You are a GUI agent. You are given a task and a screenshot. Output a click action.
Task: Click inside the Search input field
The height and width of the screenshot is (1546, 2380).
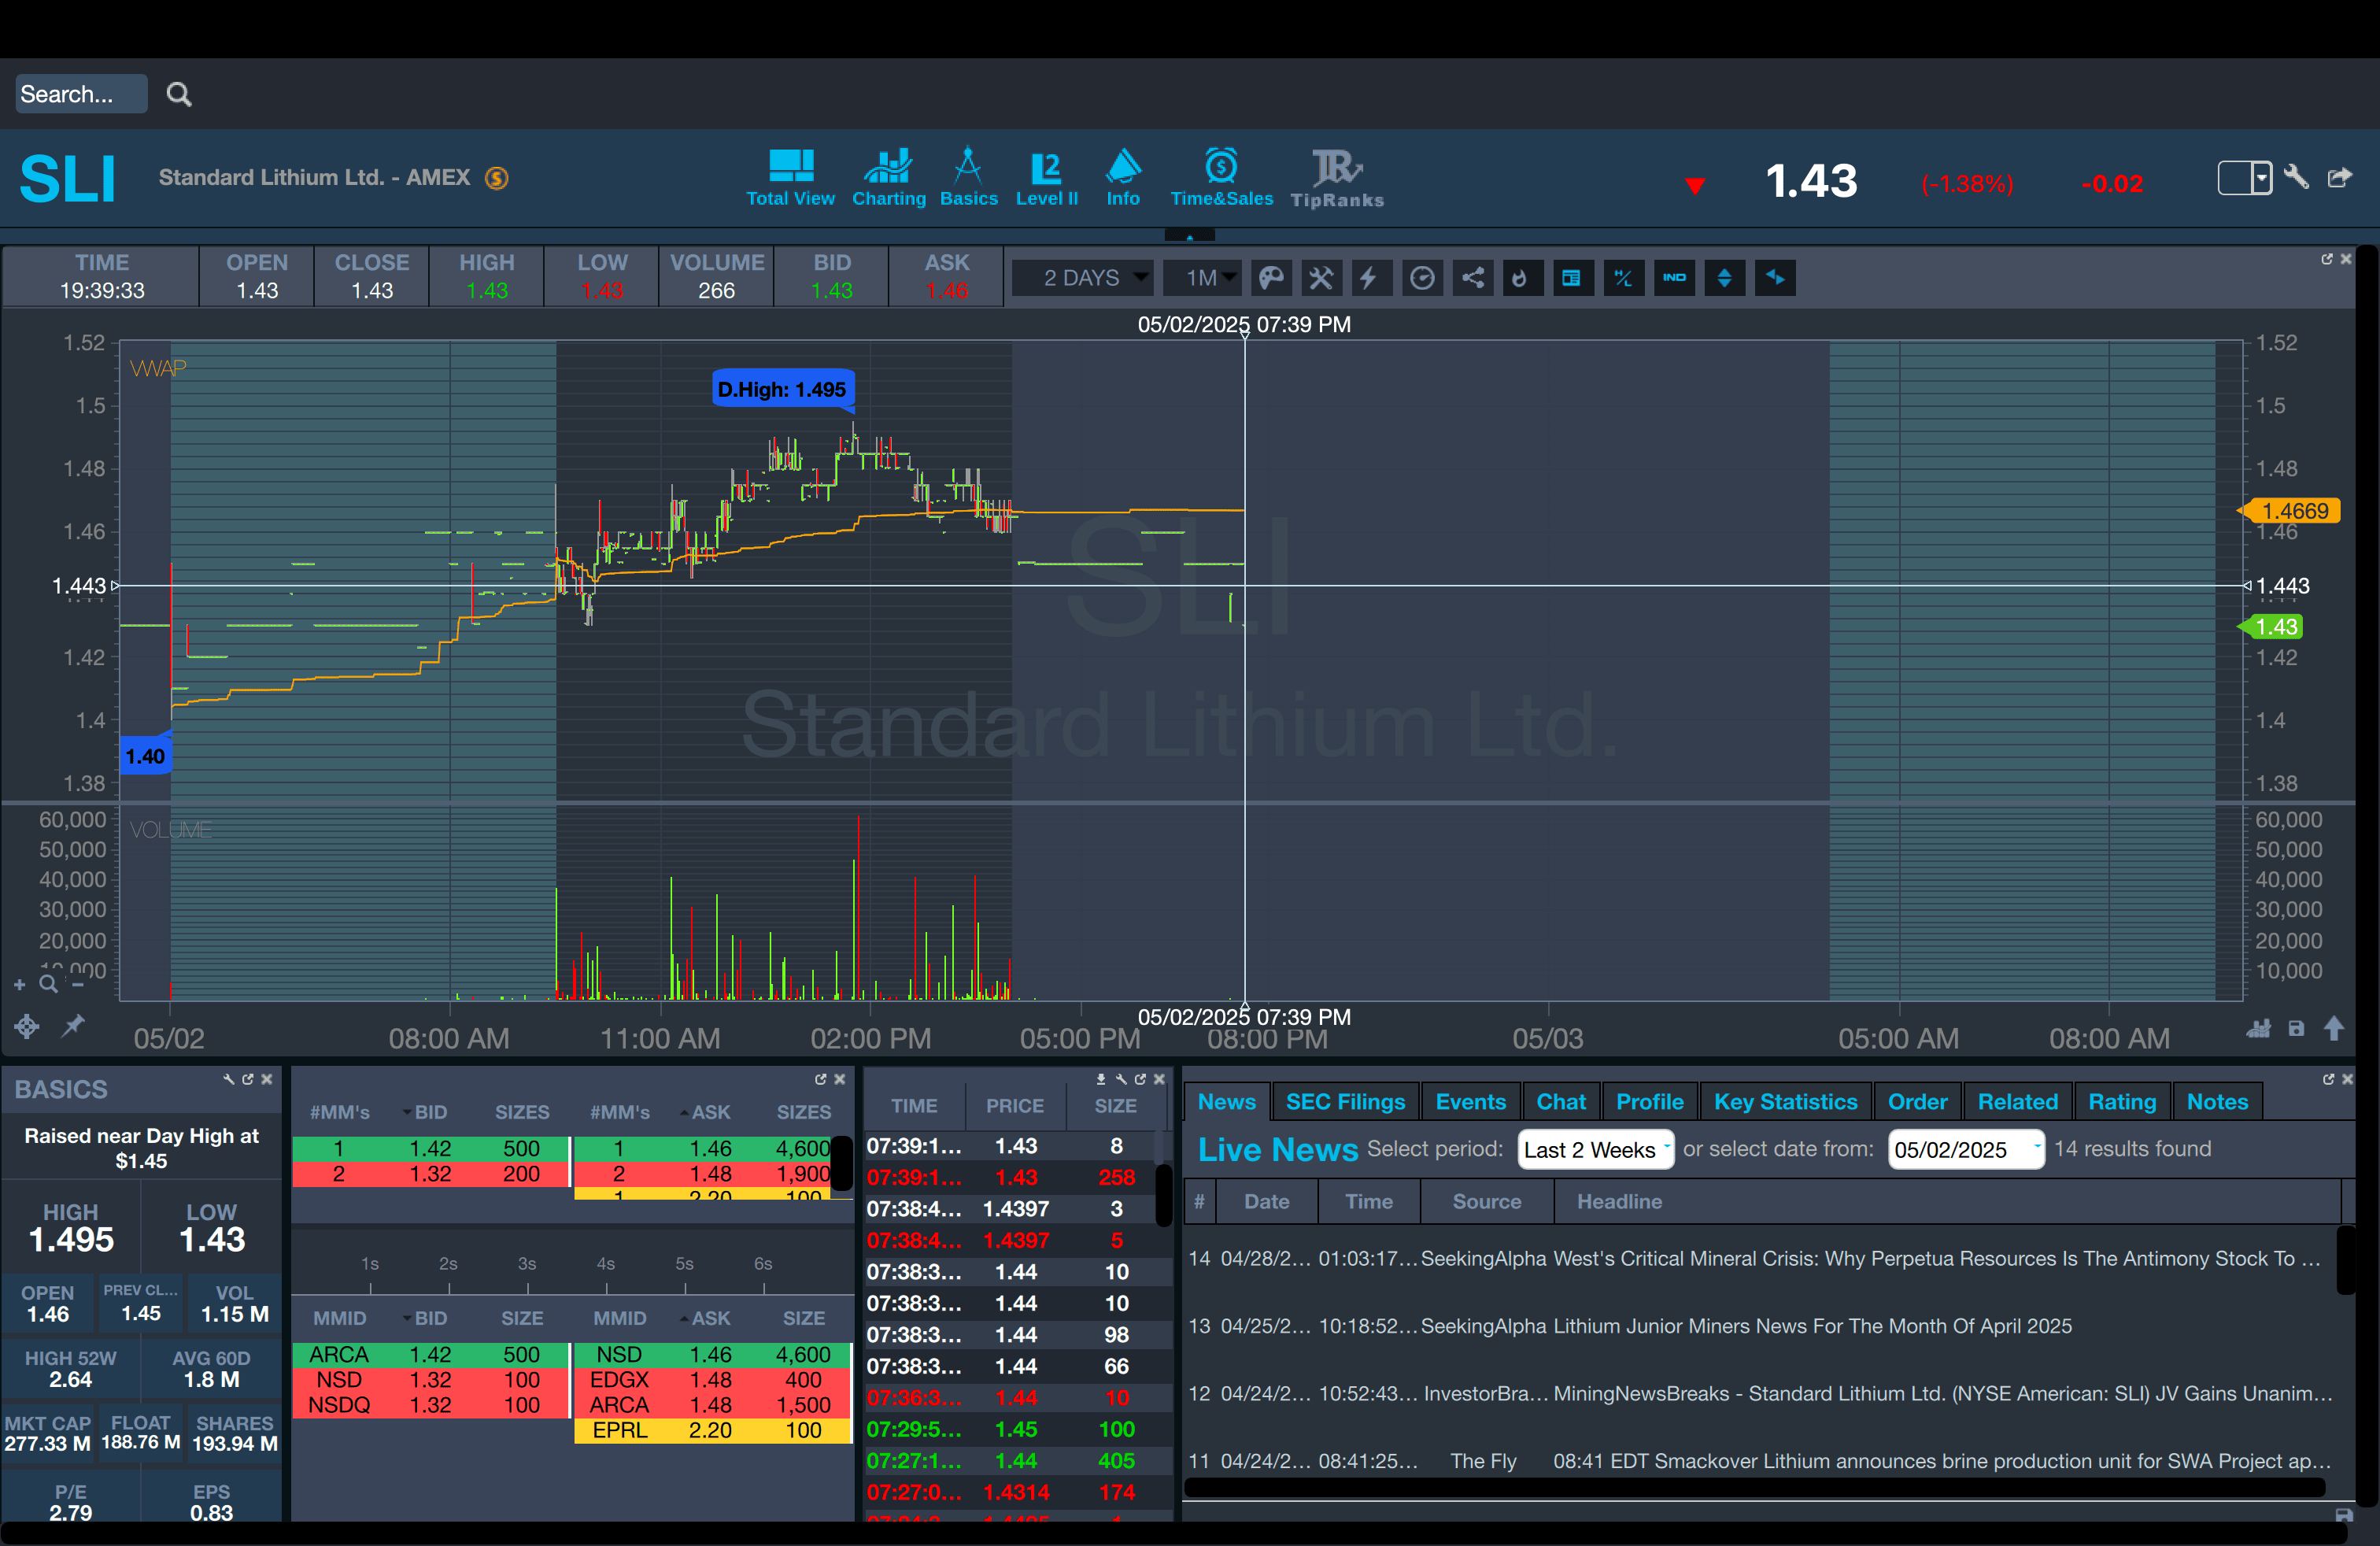click(80, 94)
